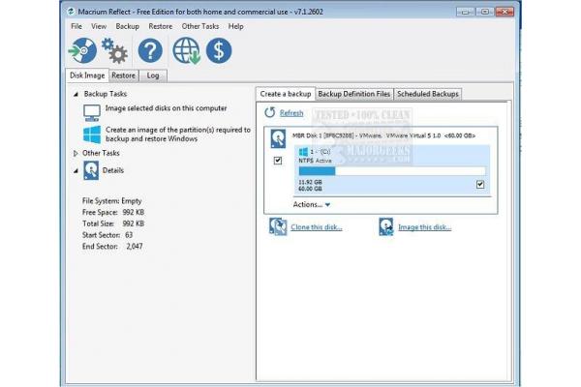Open the Scheduled Backups tab
Image resolution: width=581 pixels, height=387 pixels.
428,94
